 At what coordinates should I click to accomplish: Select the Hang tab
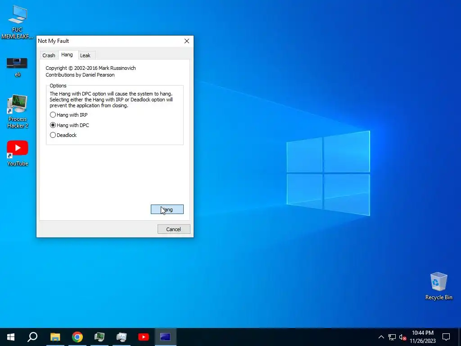click(x=67, y=55)
